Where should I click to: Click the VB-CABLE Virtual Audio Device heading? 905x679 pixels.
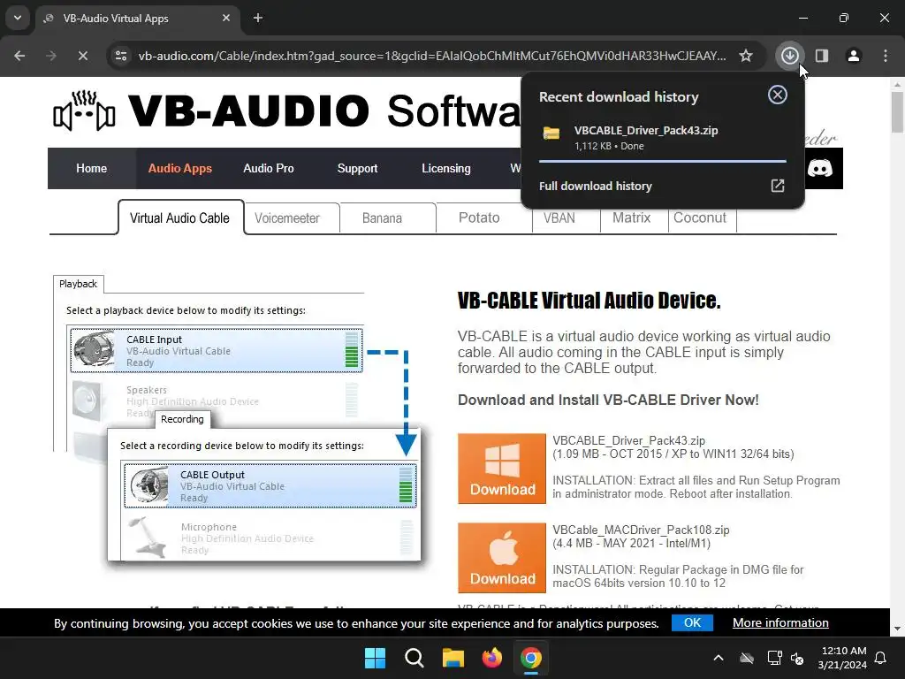click(589, 301)
